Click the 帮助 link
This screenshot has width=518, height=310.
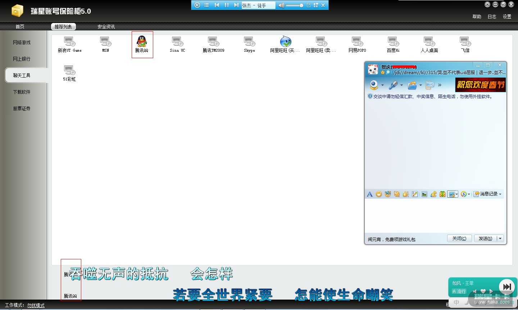tap(477, 17)
